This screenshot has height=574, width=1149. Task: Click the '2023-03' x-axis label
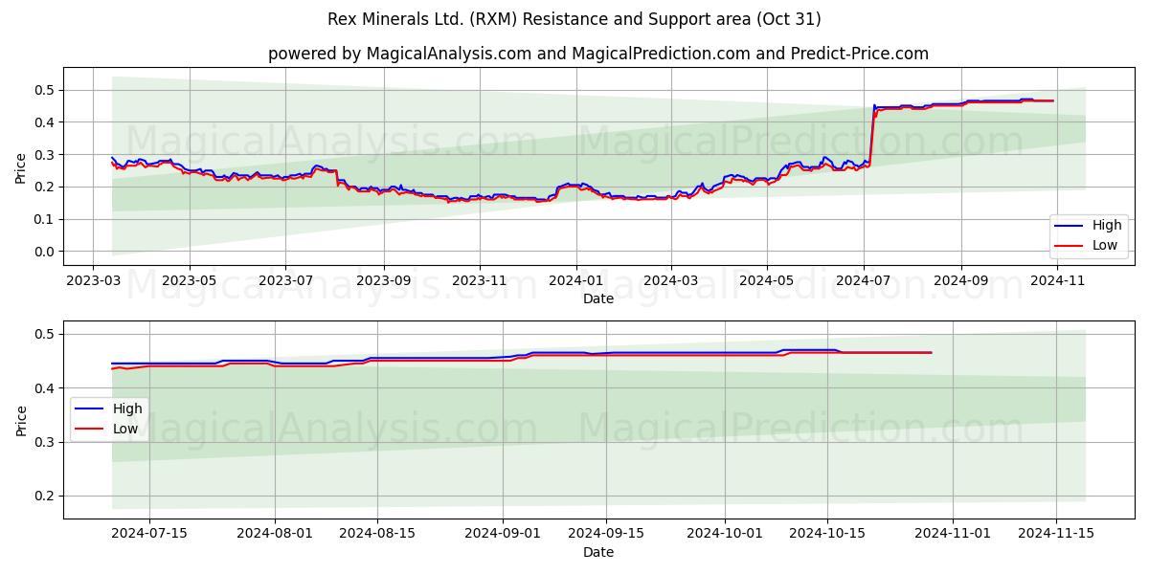93,281
